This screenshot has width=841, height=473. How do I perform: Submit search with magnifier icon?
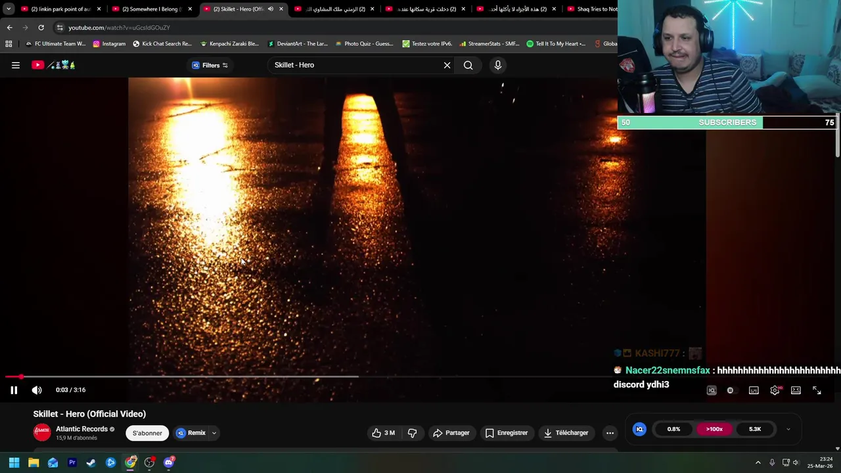(x=468, y=65)
